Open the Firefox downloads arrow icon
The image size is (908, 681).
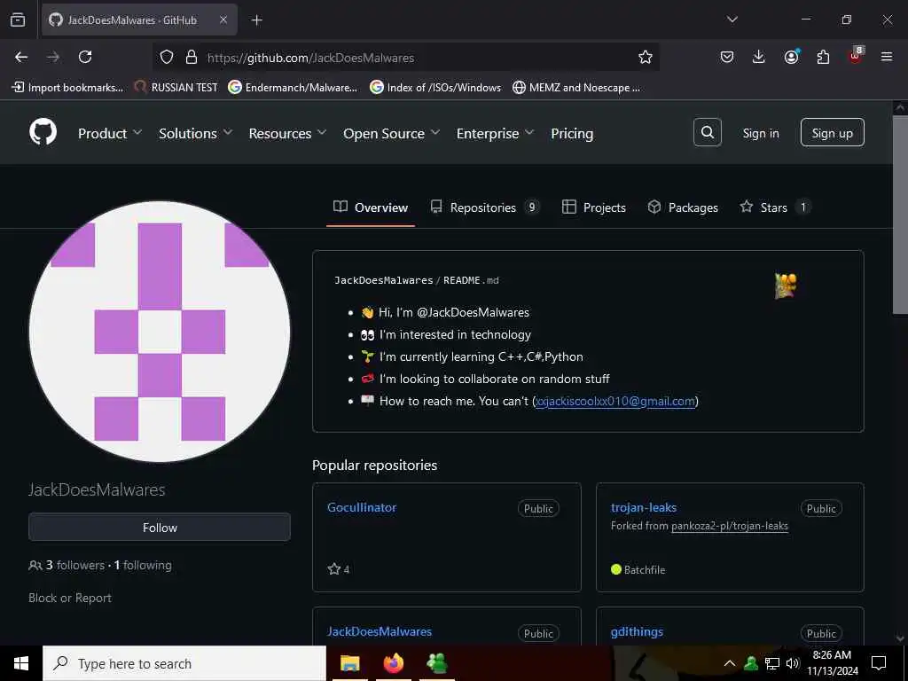(x=759, y=57)
